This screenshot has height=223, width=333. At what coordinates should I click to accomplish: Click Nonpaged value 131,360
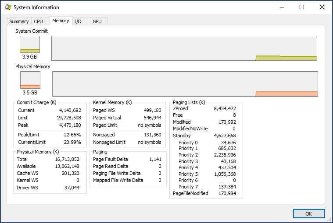tap(153, 135)
